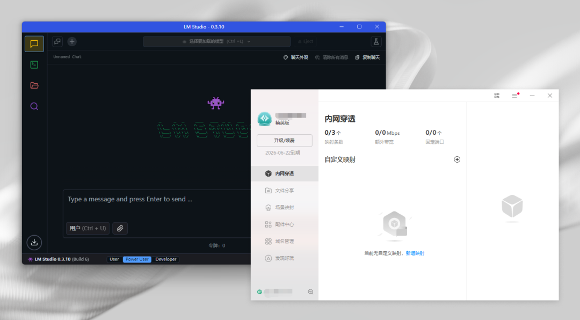Toggle the 用户 (Ctrl + U) role button
Screen dimensions: 580x320
tap(88, 228)
